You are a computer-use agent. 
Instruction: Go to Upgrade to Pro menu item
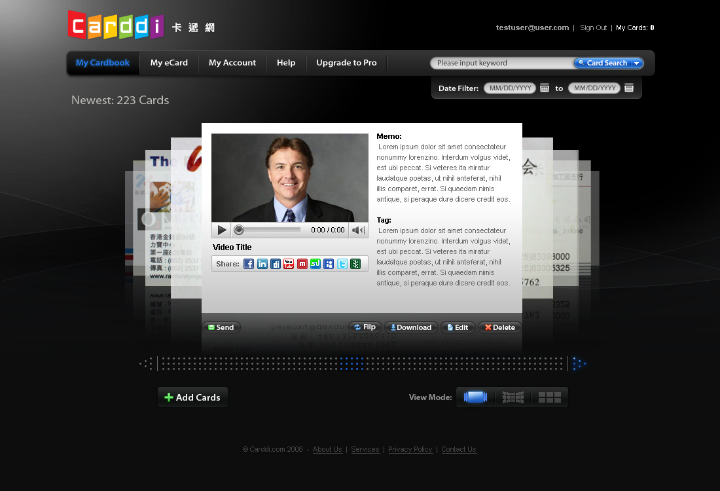(x=346, y=63)
